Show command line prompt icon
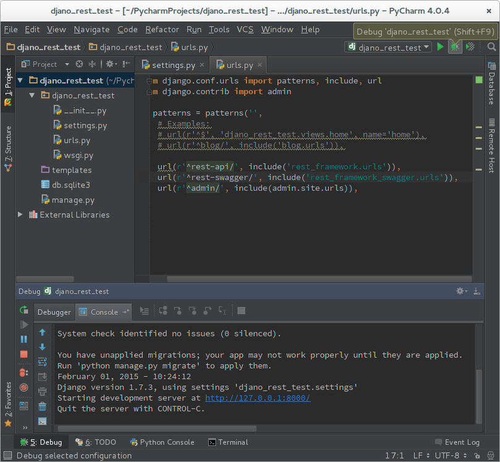 (42, 421)
